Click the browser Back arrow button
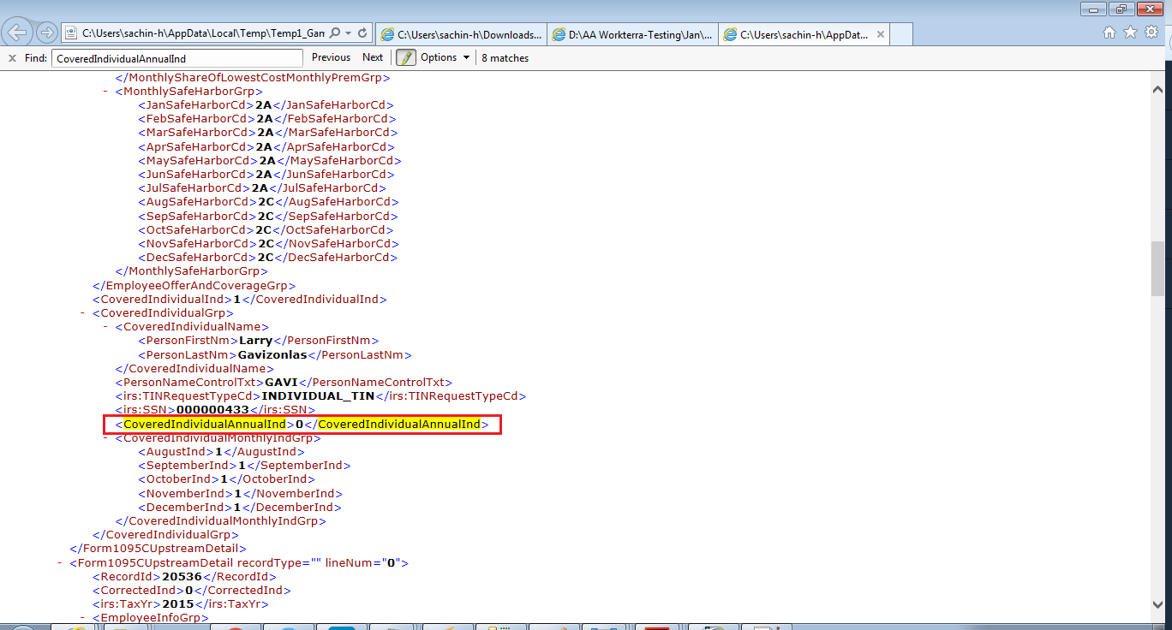 [18, 33]
